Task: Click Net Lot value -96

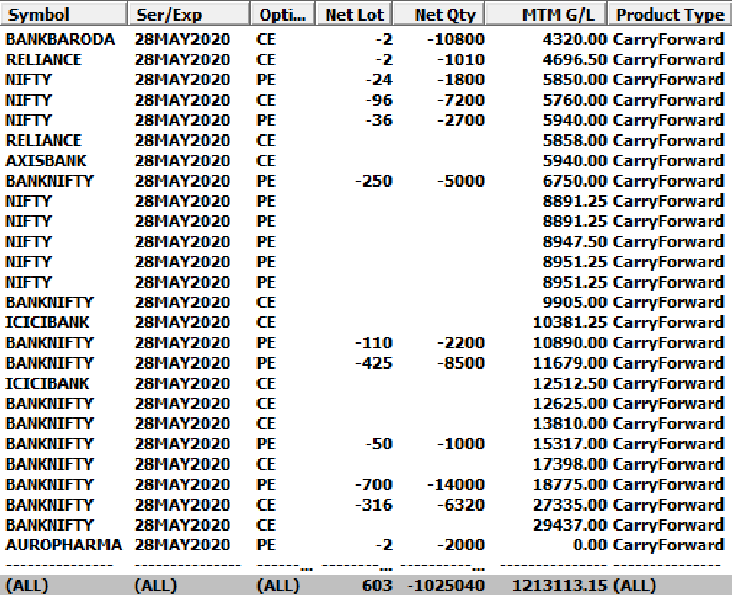Action: 379,100
